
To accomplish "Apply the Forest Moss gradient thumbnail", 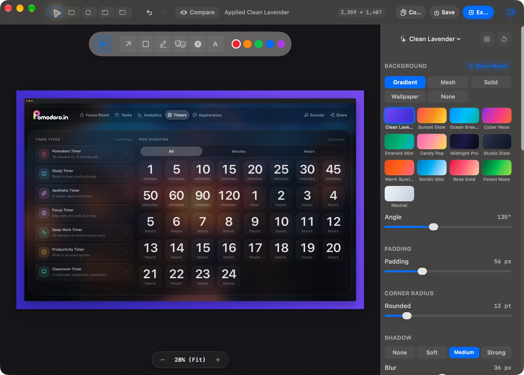I will [x=497, y=168].
